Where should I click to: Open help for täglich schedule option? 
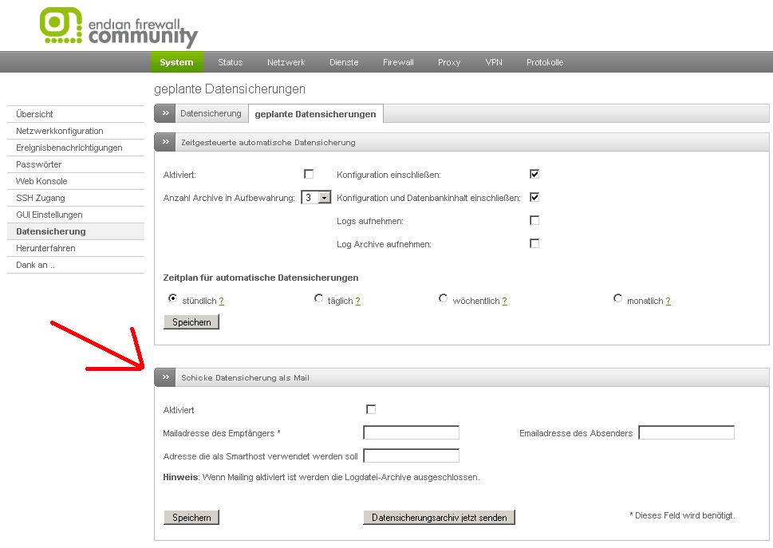(x=358, y=302)
